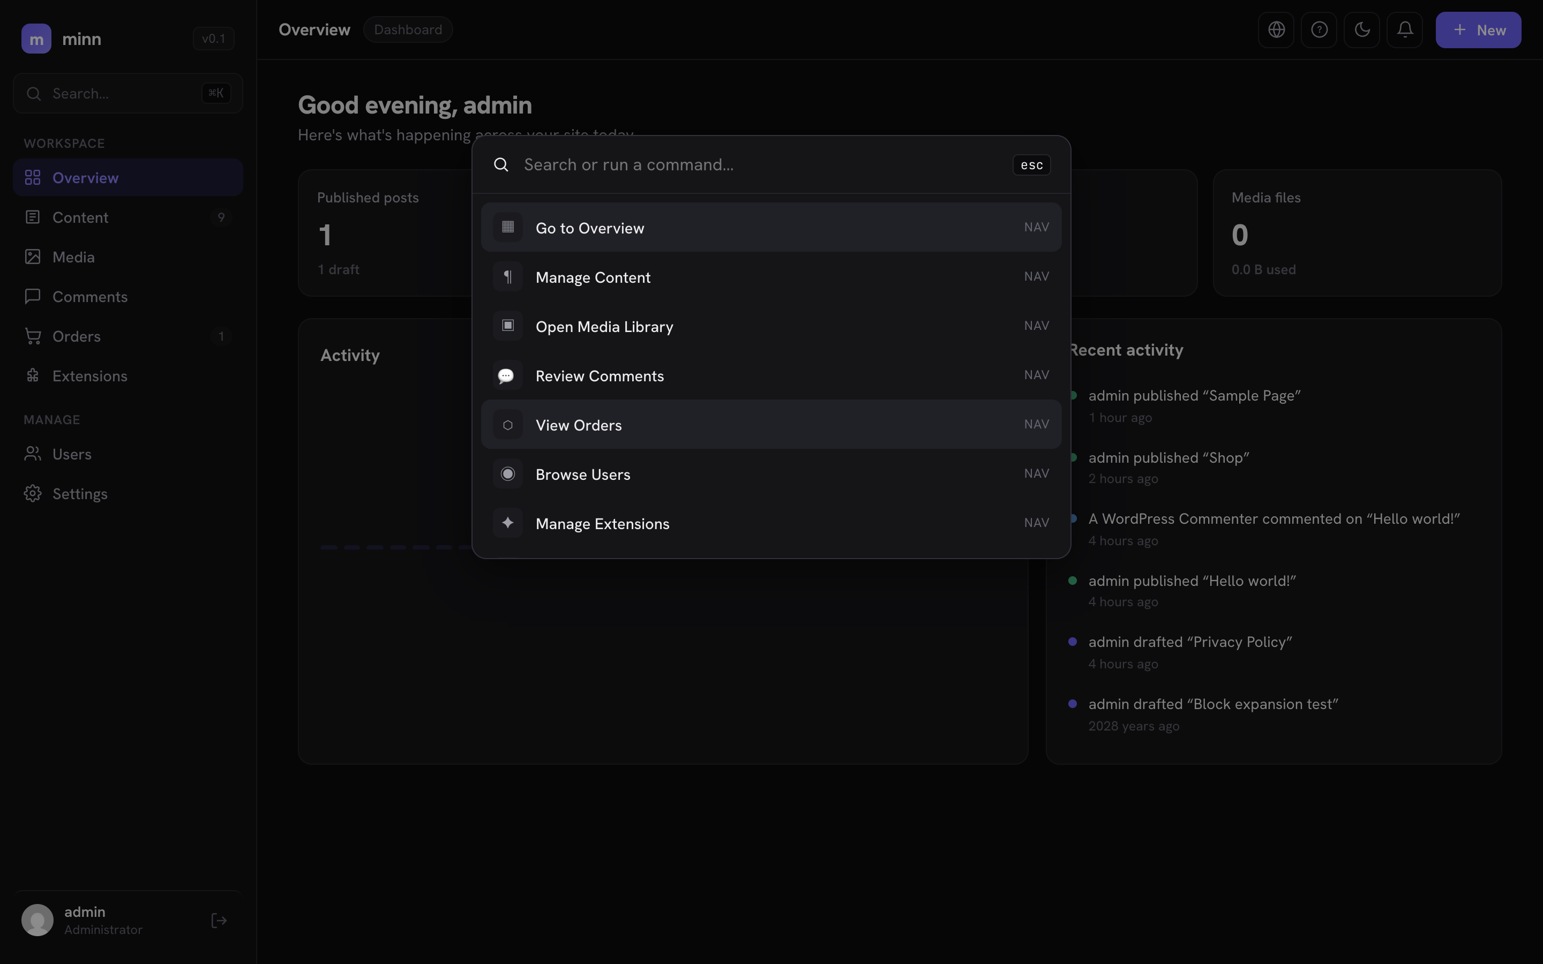Open the help question mark icon

(1319, 30)
